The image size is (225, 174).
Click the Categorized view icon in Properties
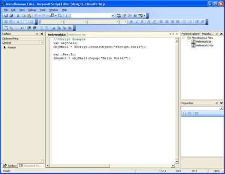point(189,114)
